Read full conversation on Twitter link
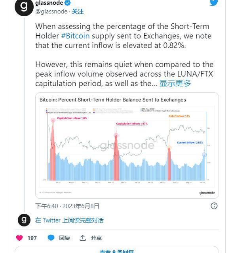The height and width of the screenshot is (253, 230). tap(69, 220)
